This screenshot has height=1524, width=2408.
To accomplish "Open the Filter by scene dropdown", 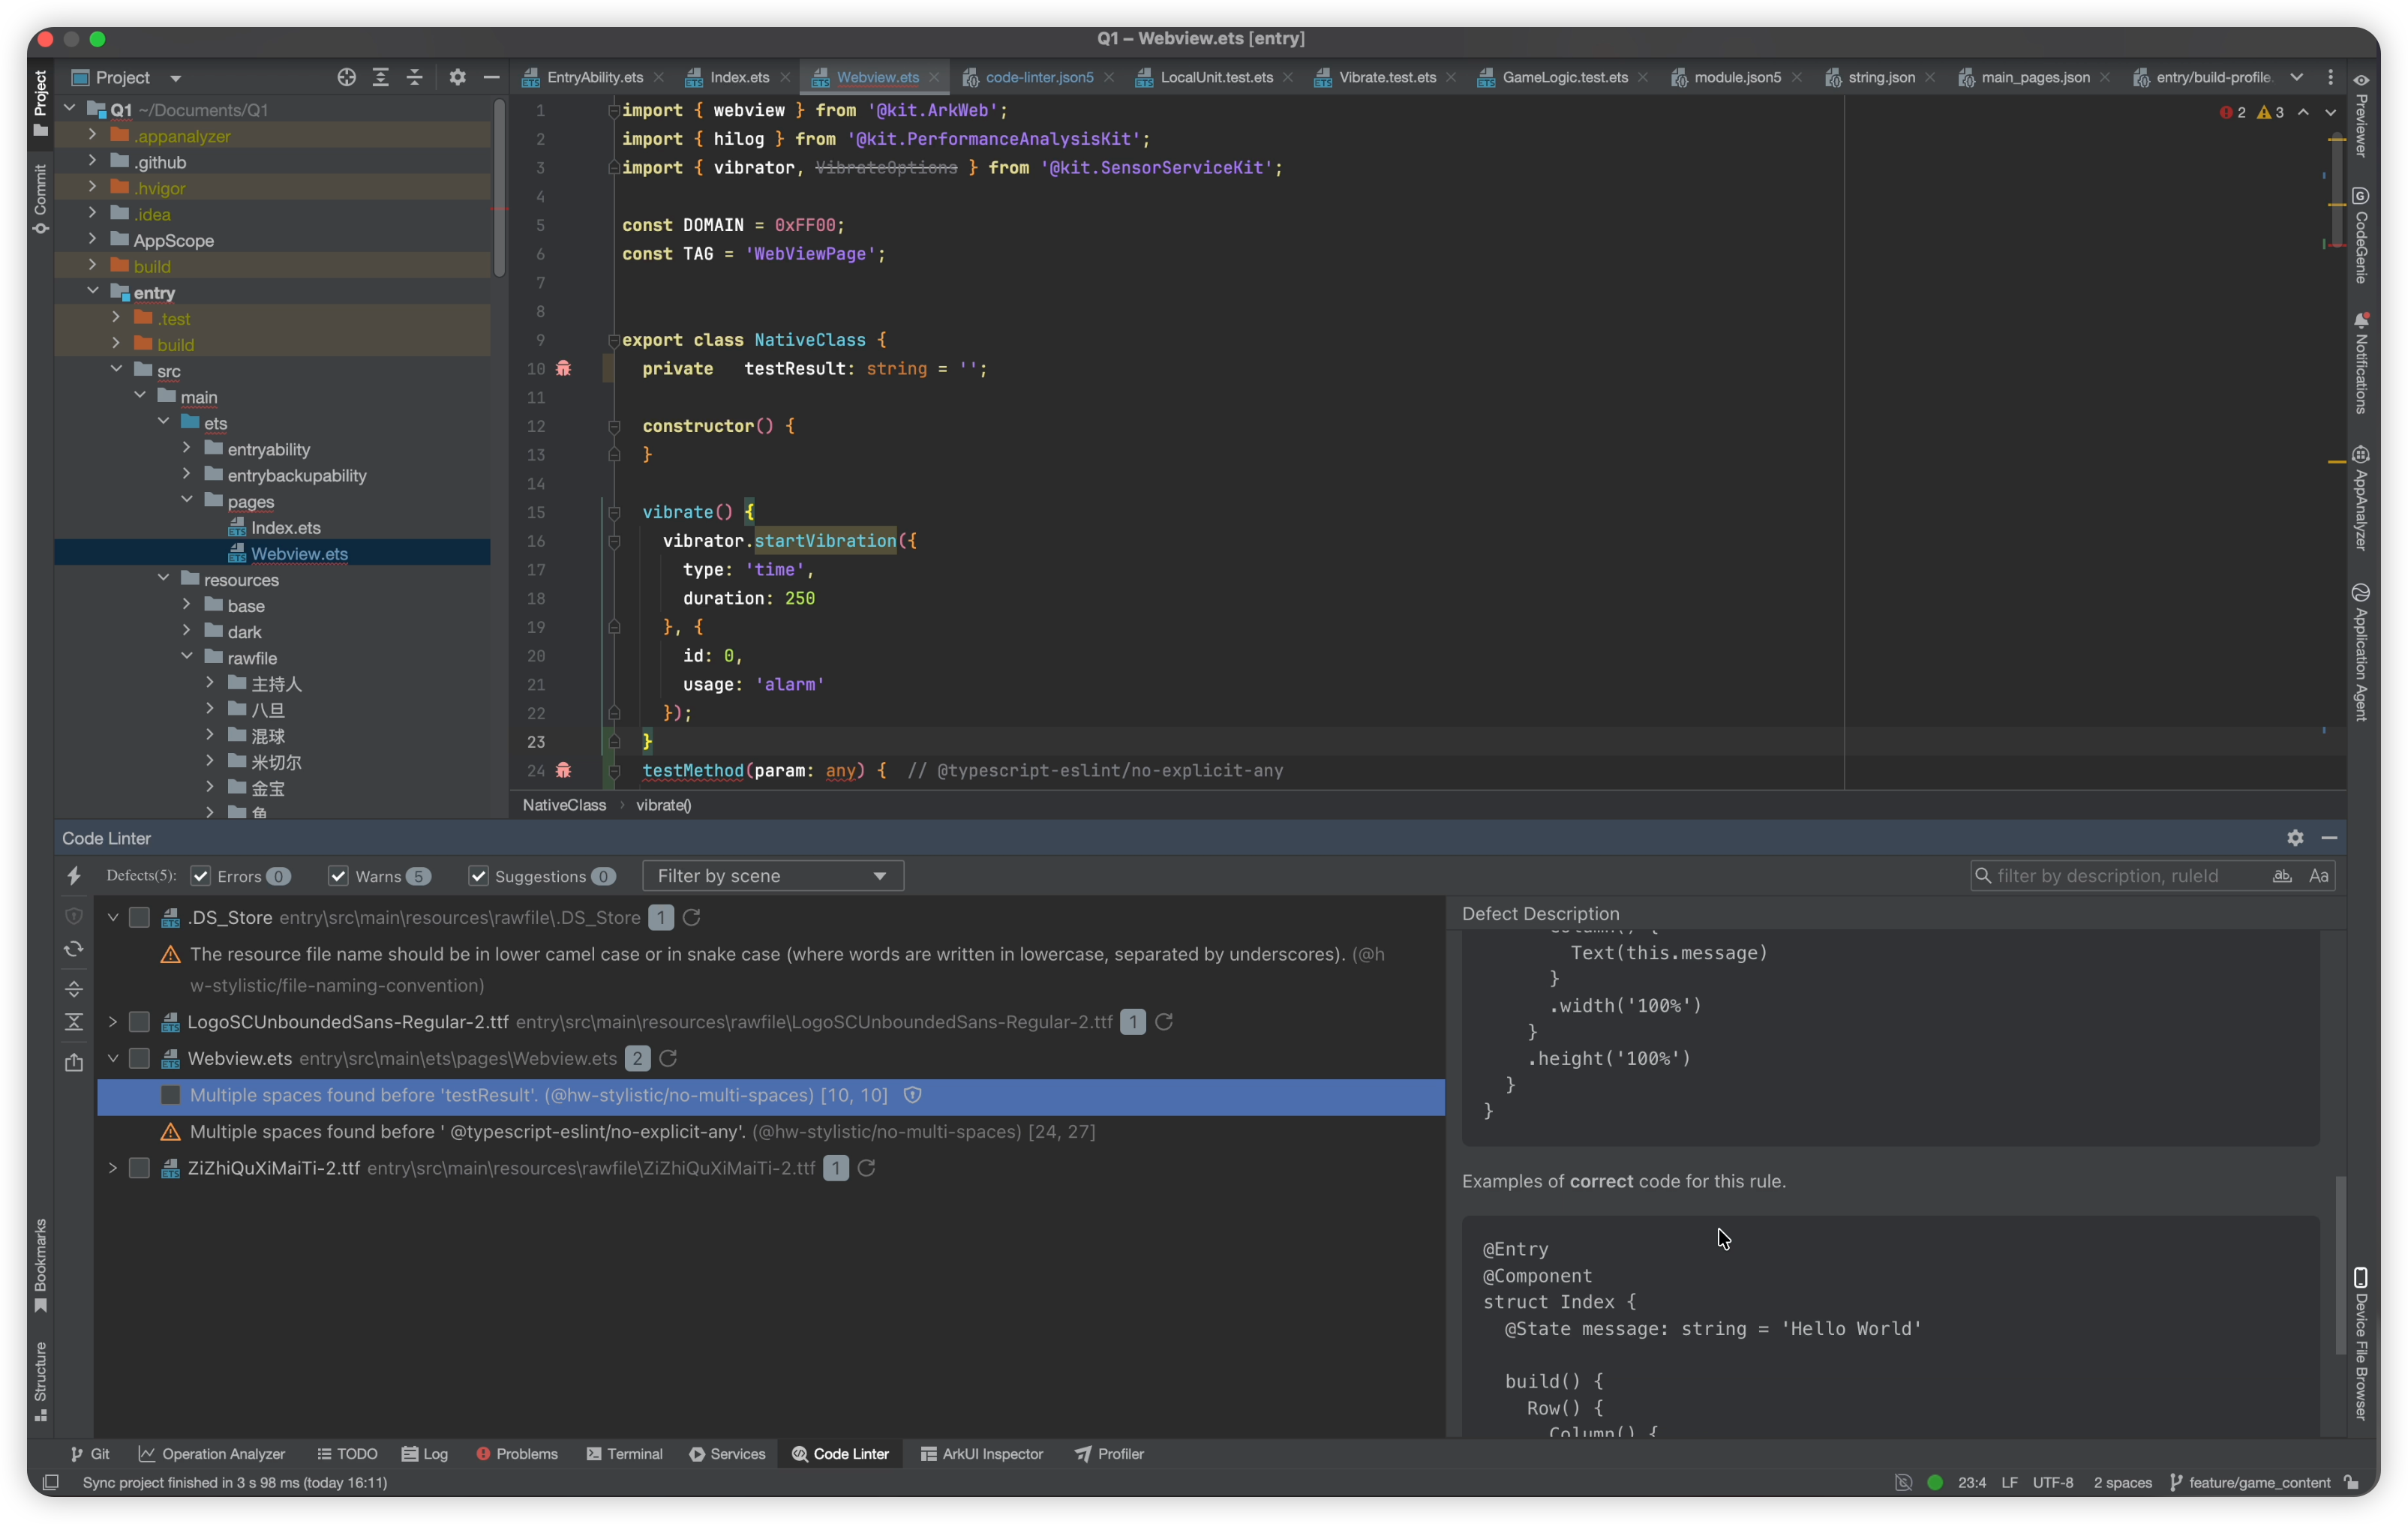I will pyautogui.click(x=772, y=876).
